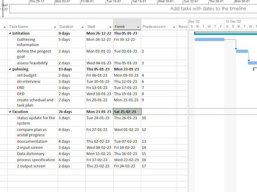Collapse the palnning summary task
Viewport: 257px width, 192px height.
[x=10, y=69]
